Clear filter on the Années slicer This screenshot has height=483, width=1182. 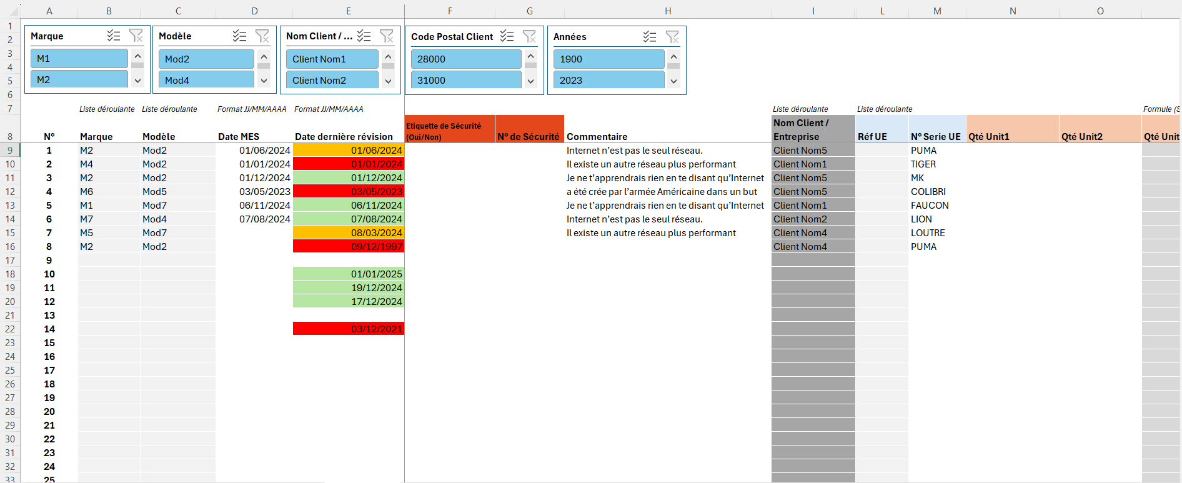672,37
